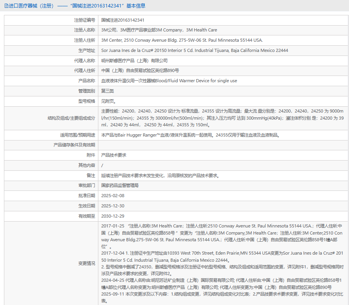This screenshot has height=305, width=349.
Task: Select the line about deleted model 24350
Action: [222, 270]
